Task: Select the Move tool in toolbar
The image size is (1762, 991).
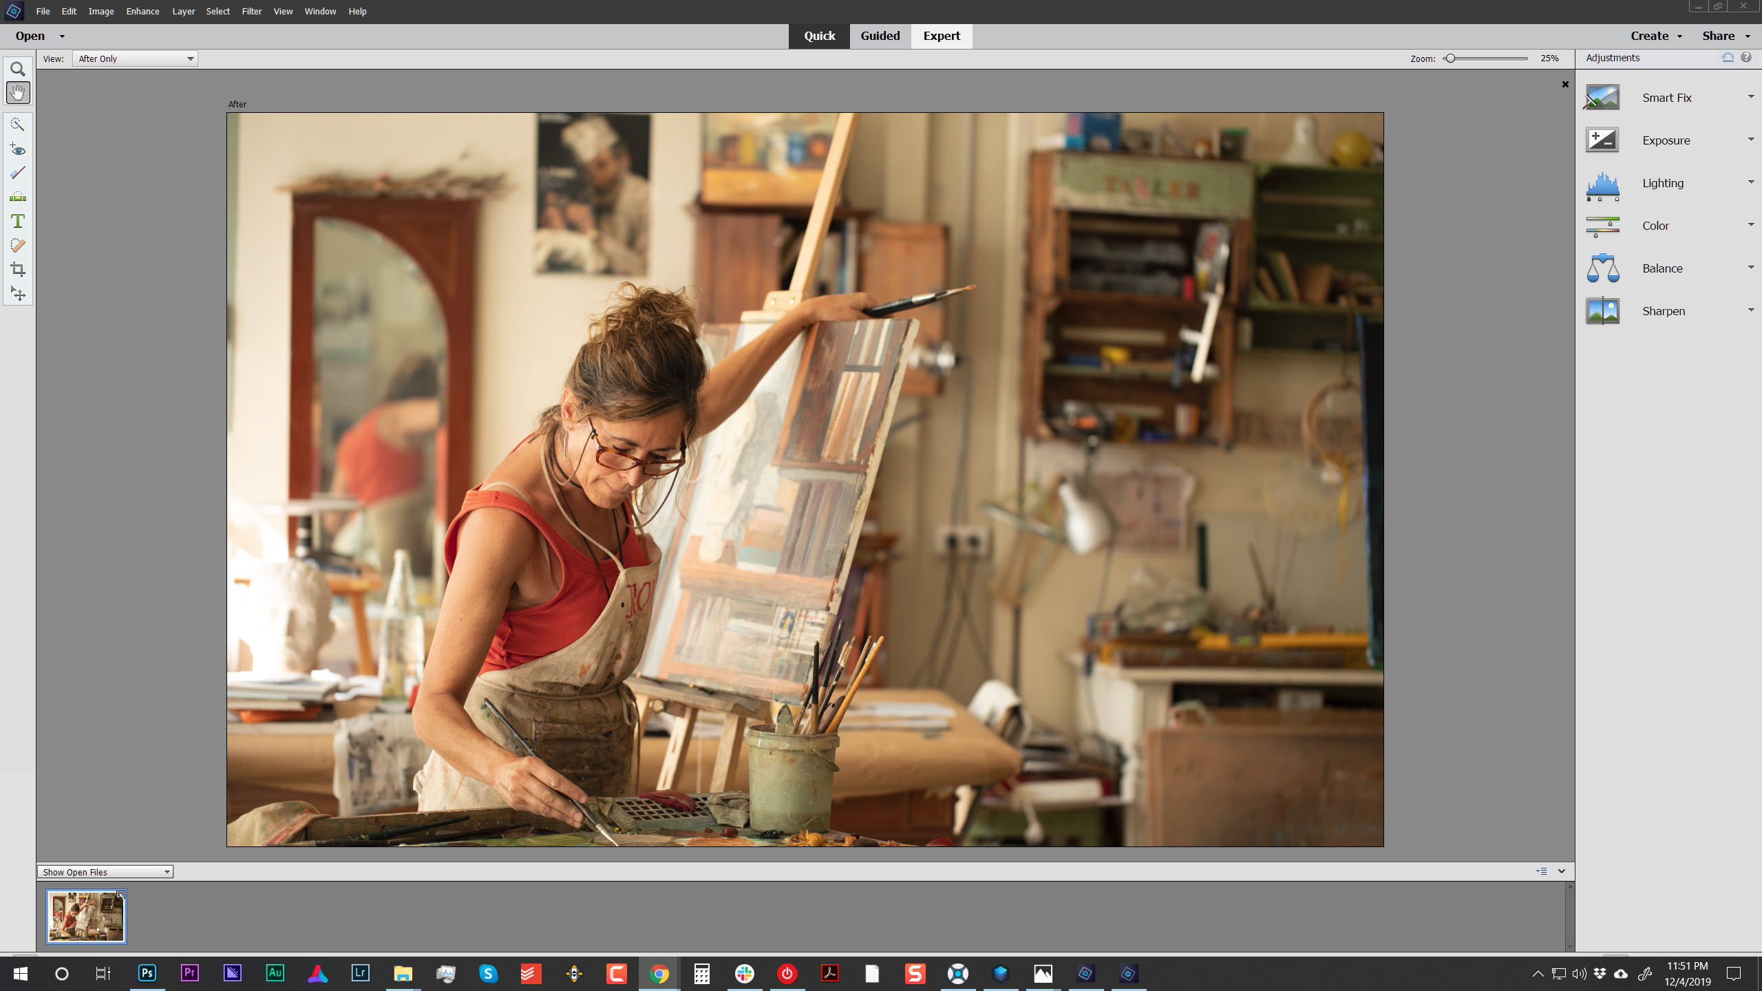Action: tap(17, 294)
